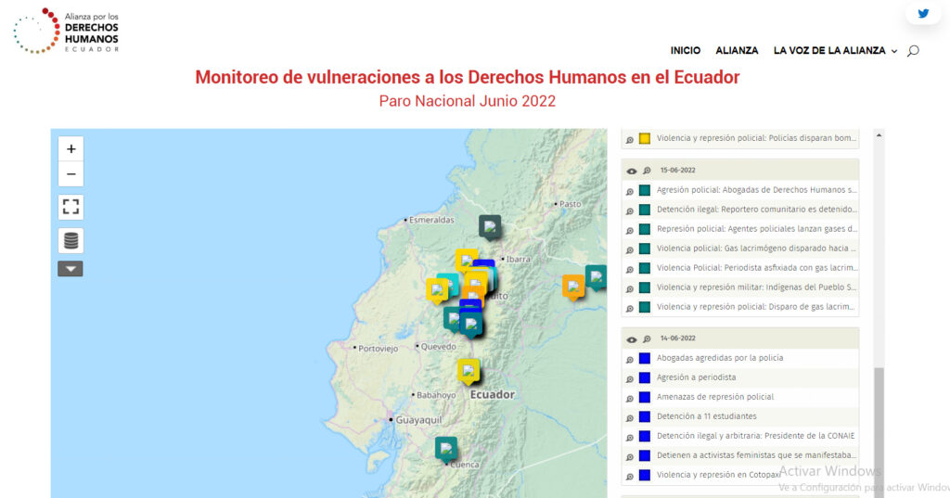Open 'Agresión a periodista' entry

coord(696,377)
